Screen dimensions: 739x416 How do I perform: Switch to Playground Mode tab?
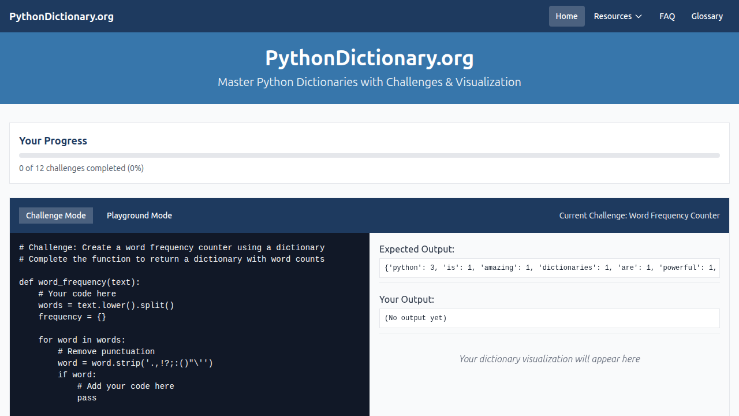139,216
